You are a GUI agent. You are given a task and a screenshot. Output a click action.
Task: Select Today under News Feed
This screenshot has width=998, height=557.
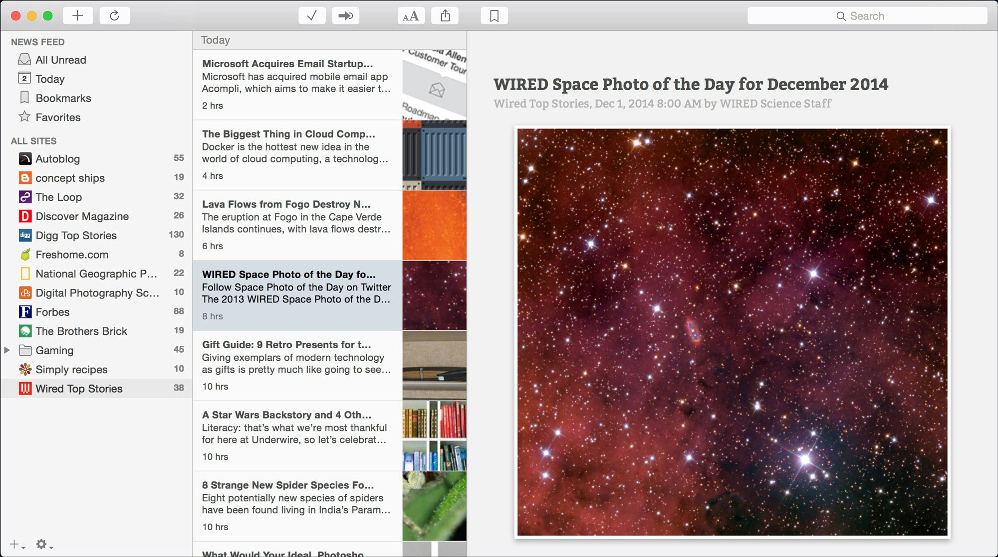(49, 79)
